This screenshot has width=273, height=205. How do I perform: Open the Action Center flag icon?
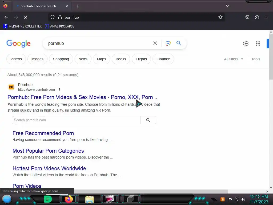230,199
